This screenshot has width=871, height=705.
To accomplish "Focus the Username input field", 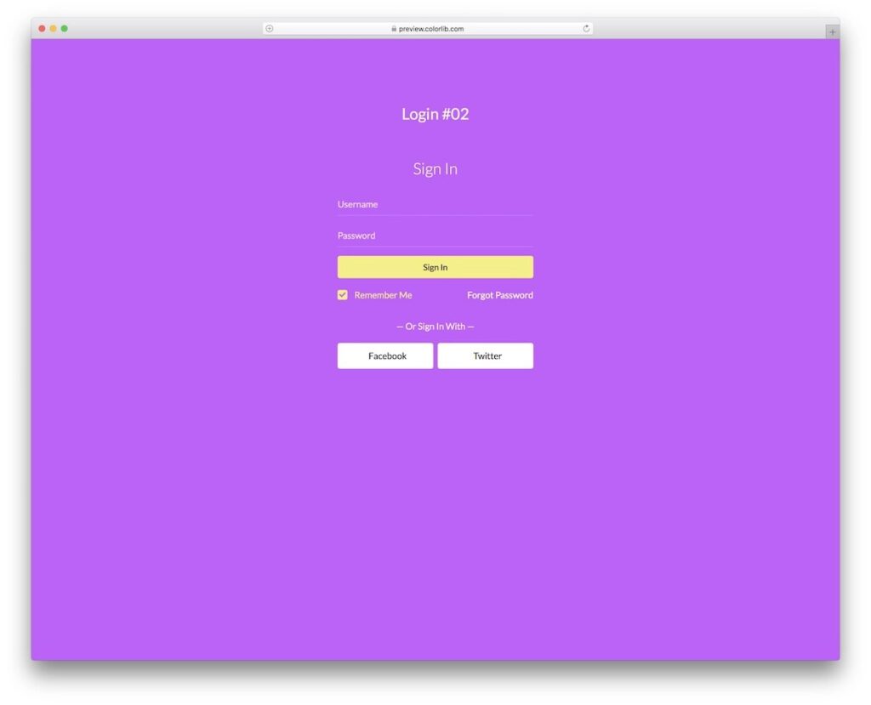I will point(435,204).
